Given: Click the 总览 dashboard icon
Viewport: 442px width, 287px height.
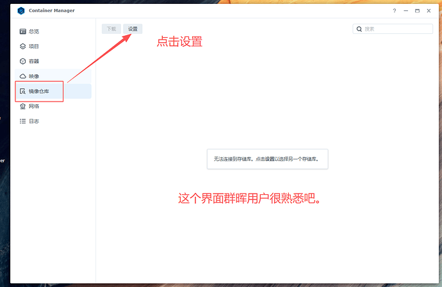Looking at the screenshot, I should click(x=22, y=31).
